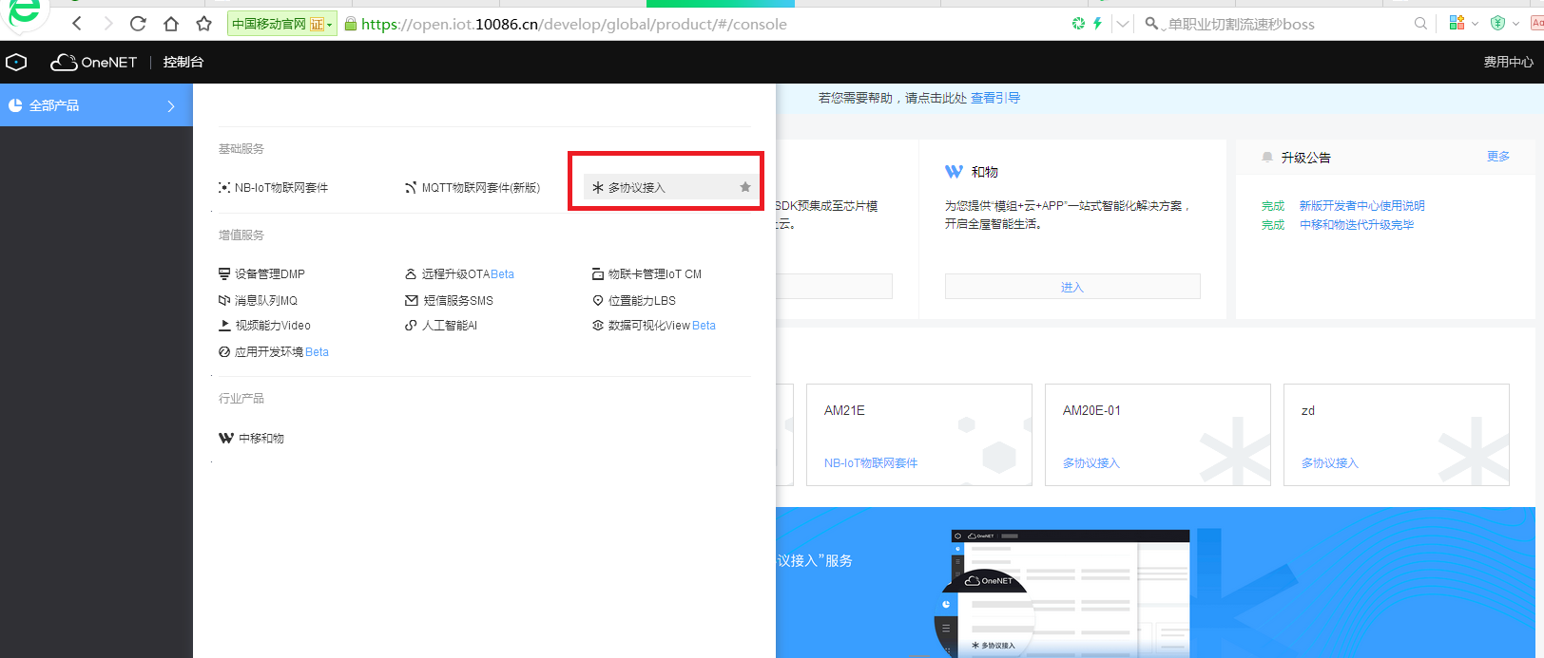This screenshot has width=1544, height=658.
Task: Bookmark page with the star icon
Action: click(203, 24)
